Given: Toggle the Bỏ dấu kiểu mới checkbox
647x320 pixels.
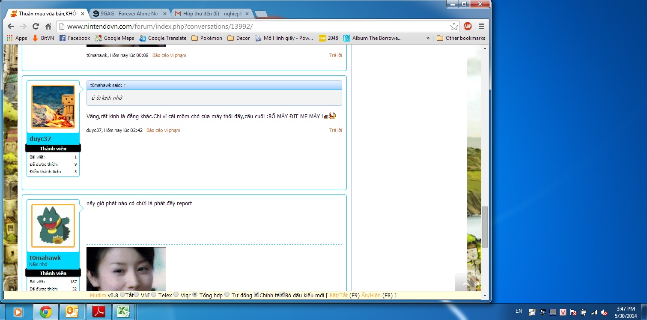Looking at the screenshot, I should [x=282, y=295].
